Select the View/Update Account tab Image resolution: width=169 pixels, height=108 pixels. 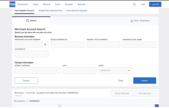[24, 11]
